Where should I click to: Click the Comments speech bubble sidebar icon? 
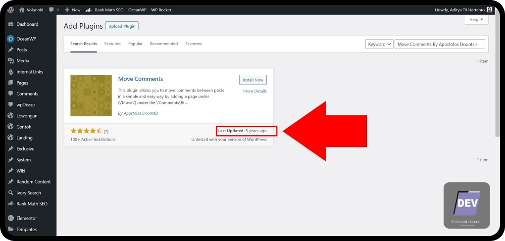[x=11, y=94]
